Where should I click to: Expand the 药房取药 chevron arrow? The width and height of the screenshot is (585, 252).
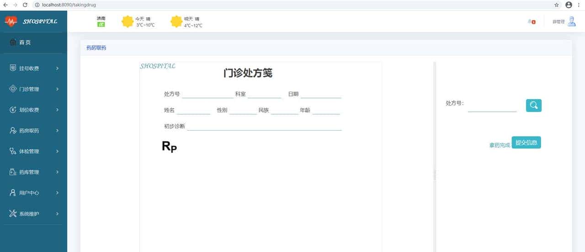pos(57,131)
